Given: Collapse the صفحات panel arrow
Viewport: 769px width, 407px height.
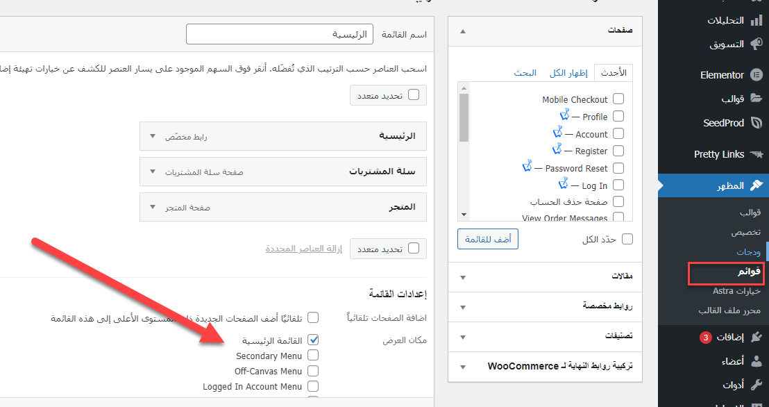Looking at the screenshot, I should [x=462, y=31].
